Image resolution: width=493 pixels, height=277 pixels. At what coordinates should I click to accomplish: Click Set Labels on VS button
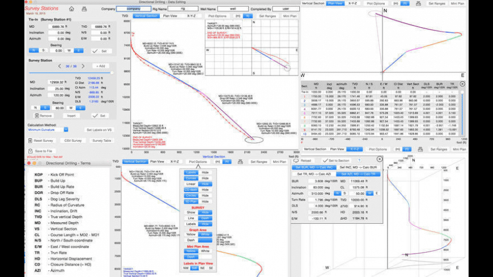click(99, 130)
